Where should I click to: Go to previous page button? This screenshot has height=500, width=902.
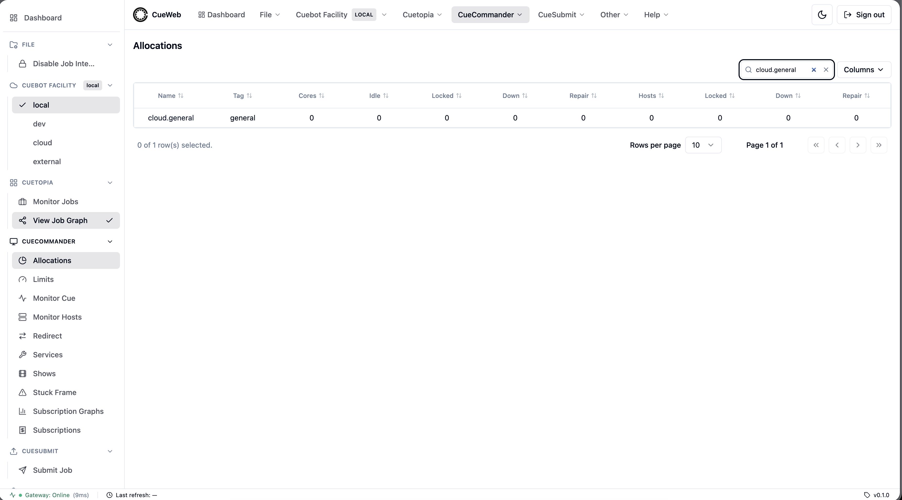point(837,145)
